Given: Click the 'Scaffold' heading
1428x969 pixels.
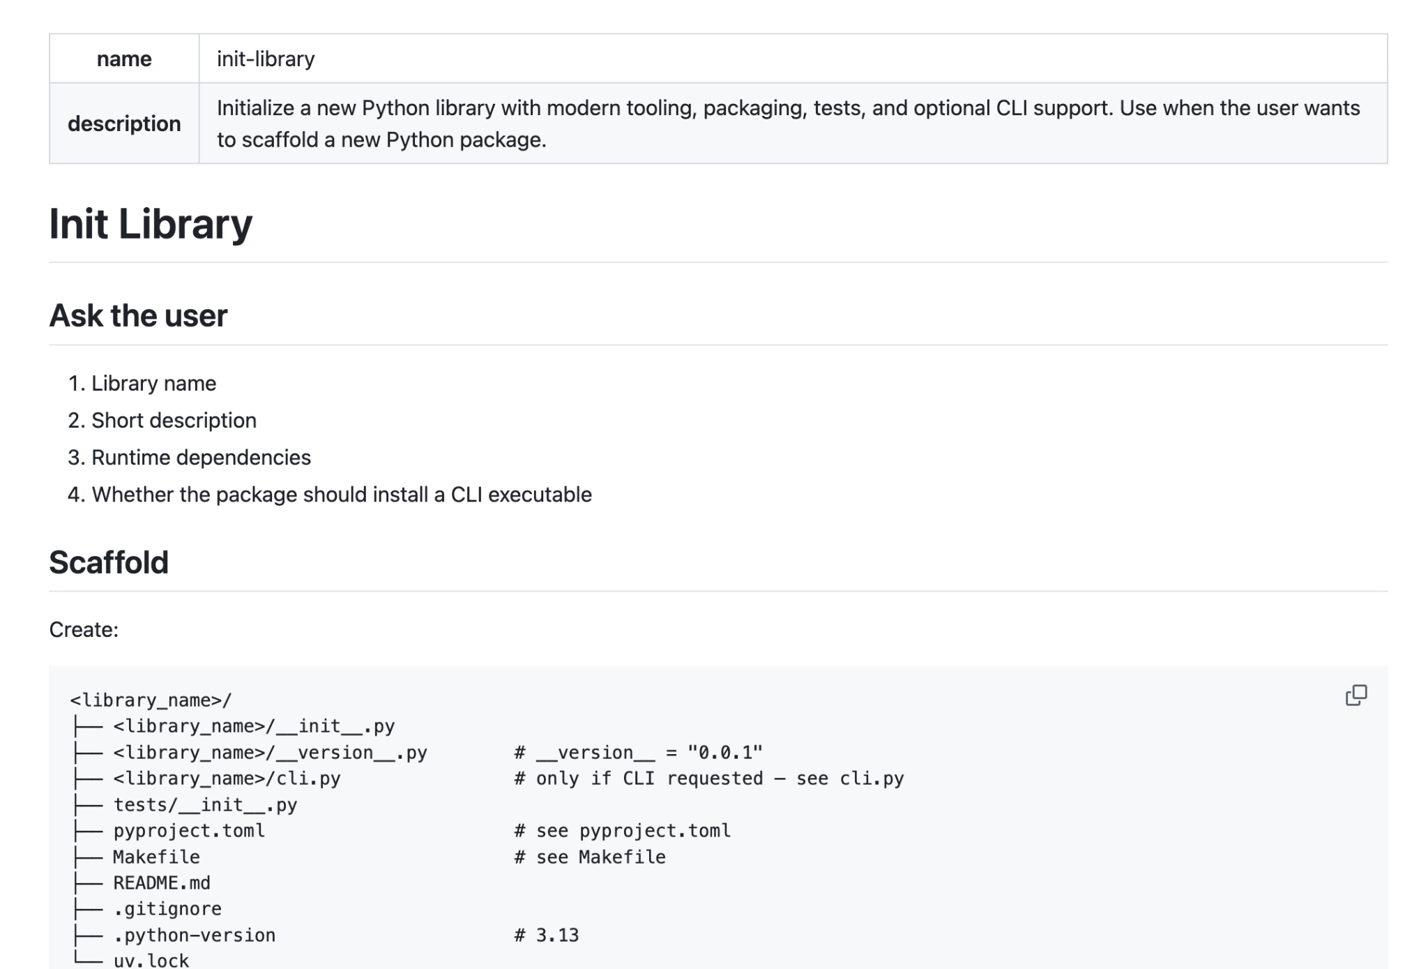Looking at the screenshot, I should click(109, 562).
